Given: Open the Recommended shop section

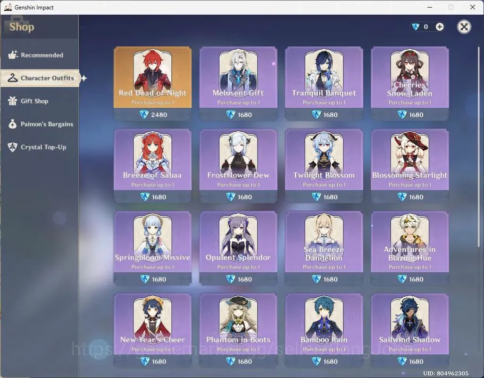Looking at the screenshot, I should tap(39, 55).
